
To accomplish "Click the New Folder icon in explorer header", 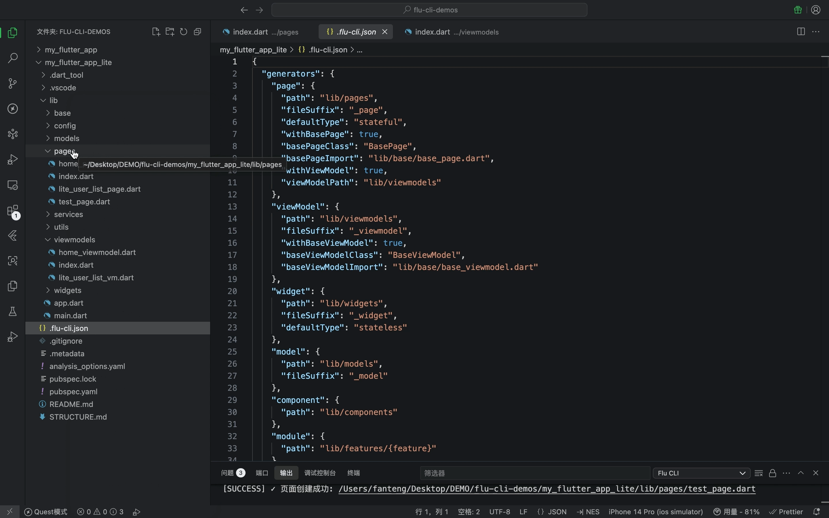I will point(170,32).
